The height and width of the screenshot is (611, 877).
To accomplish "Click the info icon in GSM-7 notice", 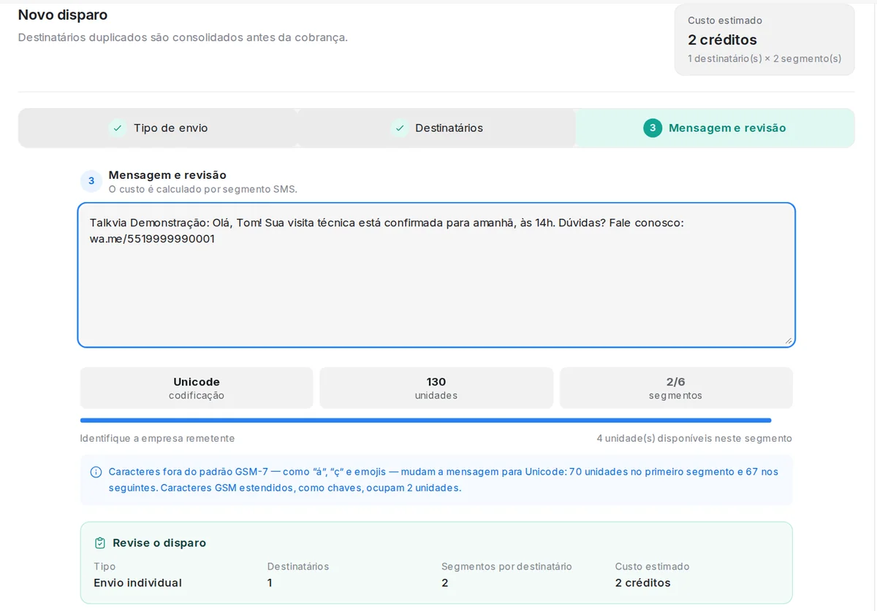I will coord(96,472).
